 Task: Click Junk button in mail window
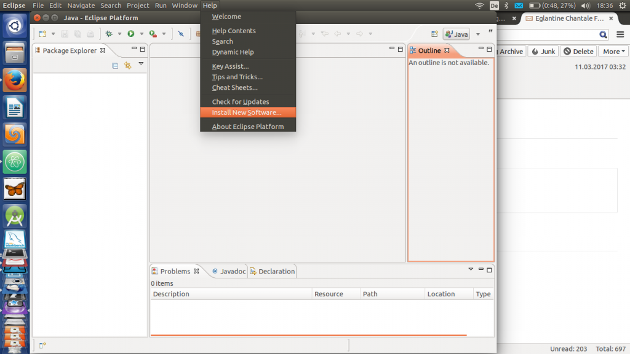tap(543, 52)
